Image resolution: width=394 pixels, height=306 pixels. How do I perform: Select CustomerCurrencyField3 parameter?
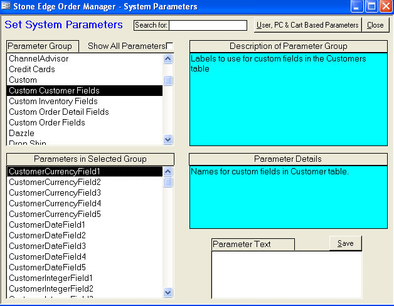point(85,193)
